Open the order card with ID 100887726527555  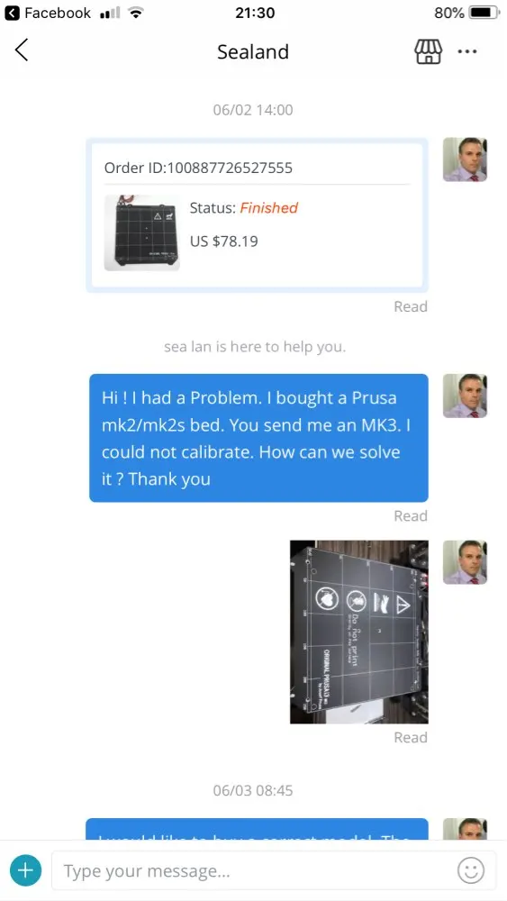pyautogui.click(x=257, y=215)
